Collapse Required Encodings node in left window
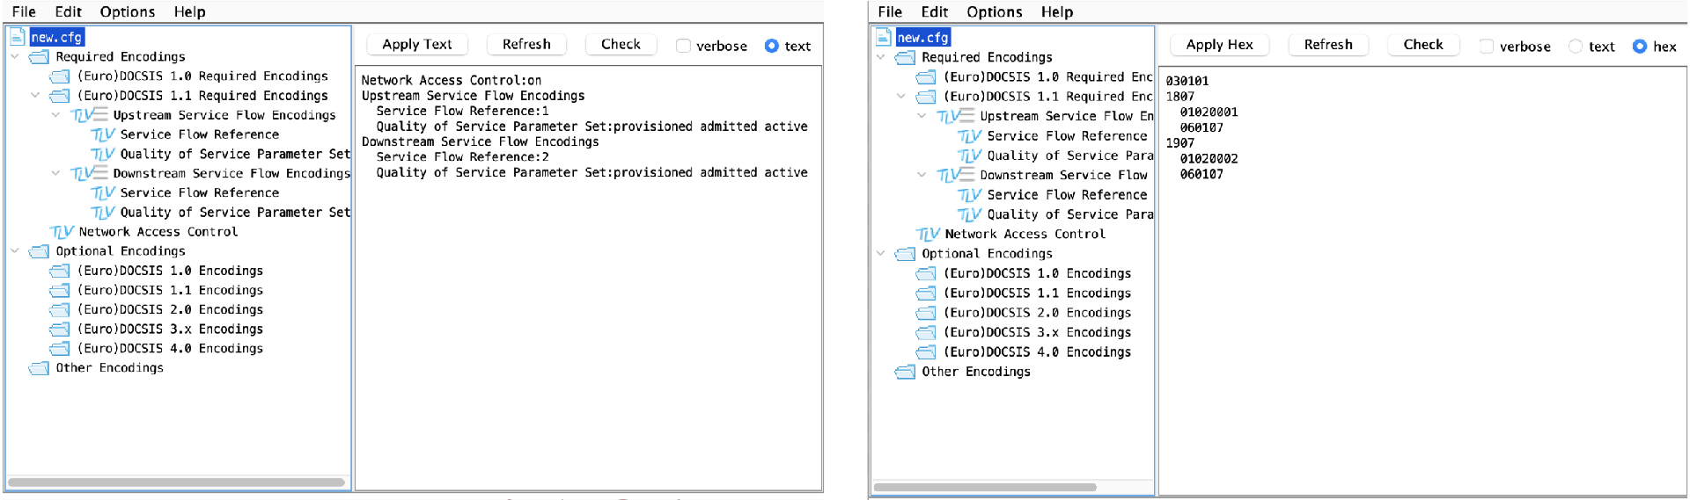 [15, 57]
